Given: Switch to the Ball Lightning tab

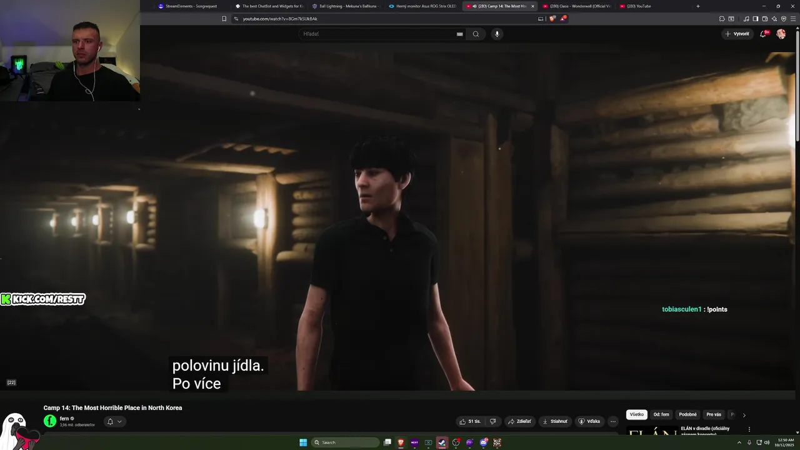Looking at the screenshot, I should pyautogui.click(x=346, y=6).
